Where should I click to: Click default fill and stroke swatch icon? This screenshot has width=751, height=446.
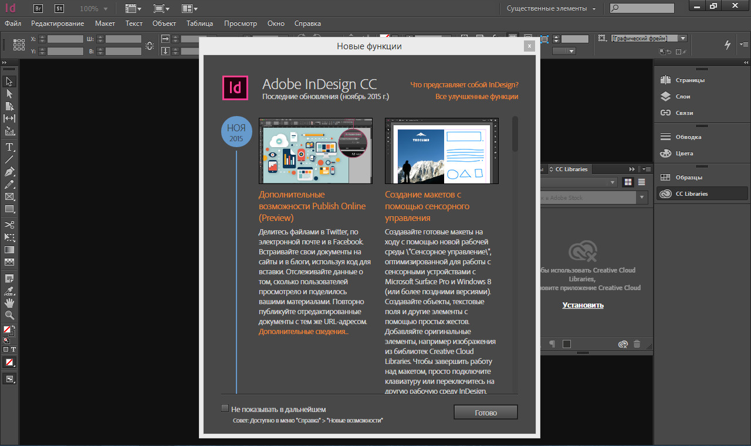(x=6, y=340)
